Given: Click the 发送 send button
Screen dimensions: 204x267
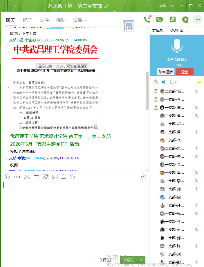Looking at the screenshot, I should 129,260.
